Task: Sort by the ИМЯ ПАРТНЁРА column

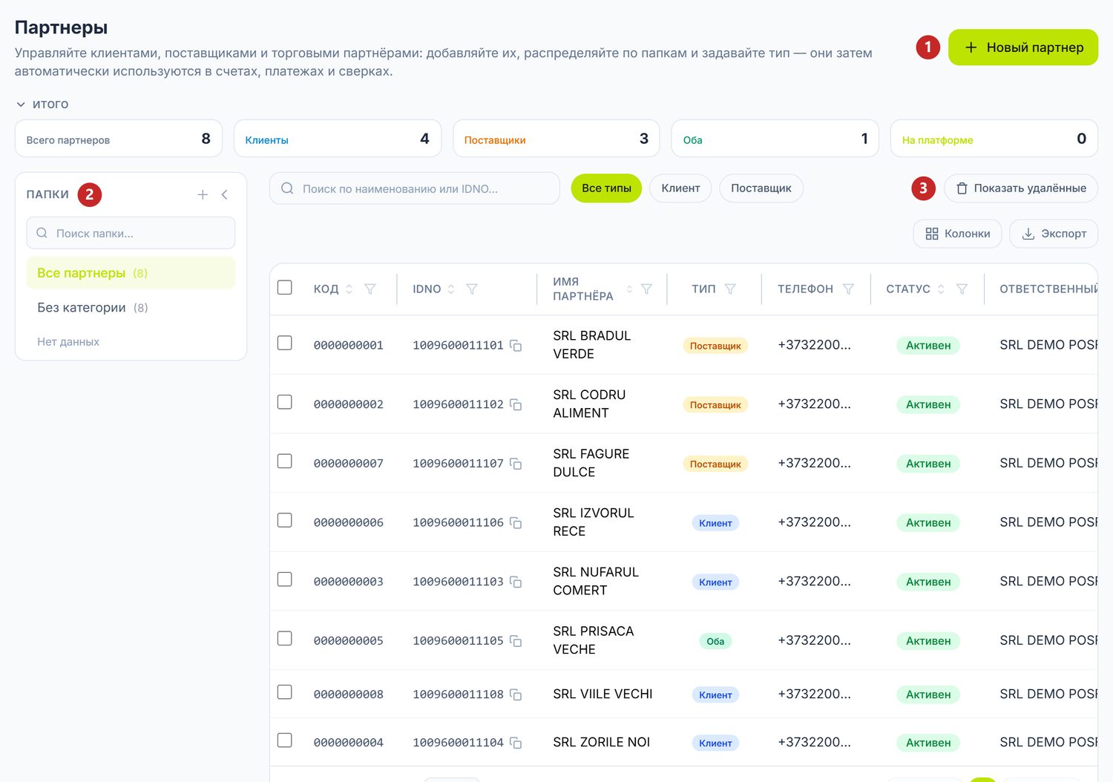Action: pyautogui.click(x=629, y=289)
